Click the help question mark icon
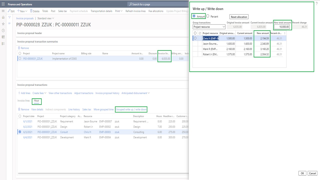This screenshot has width=320, height=180. [317, 3]
